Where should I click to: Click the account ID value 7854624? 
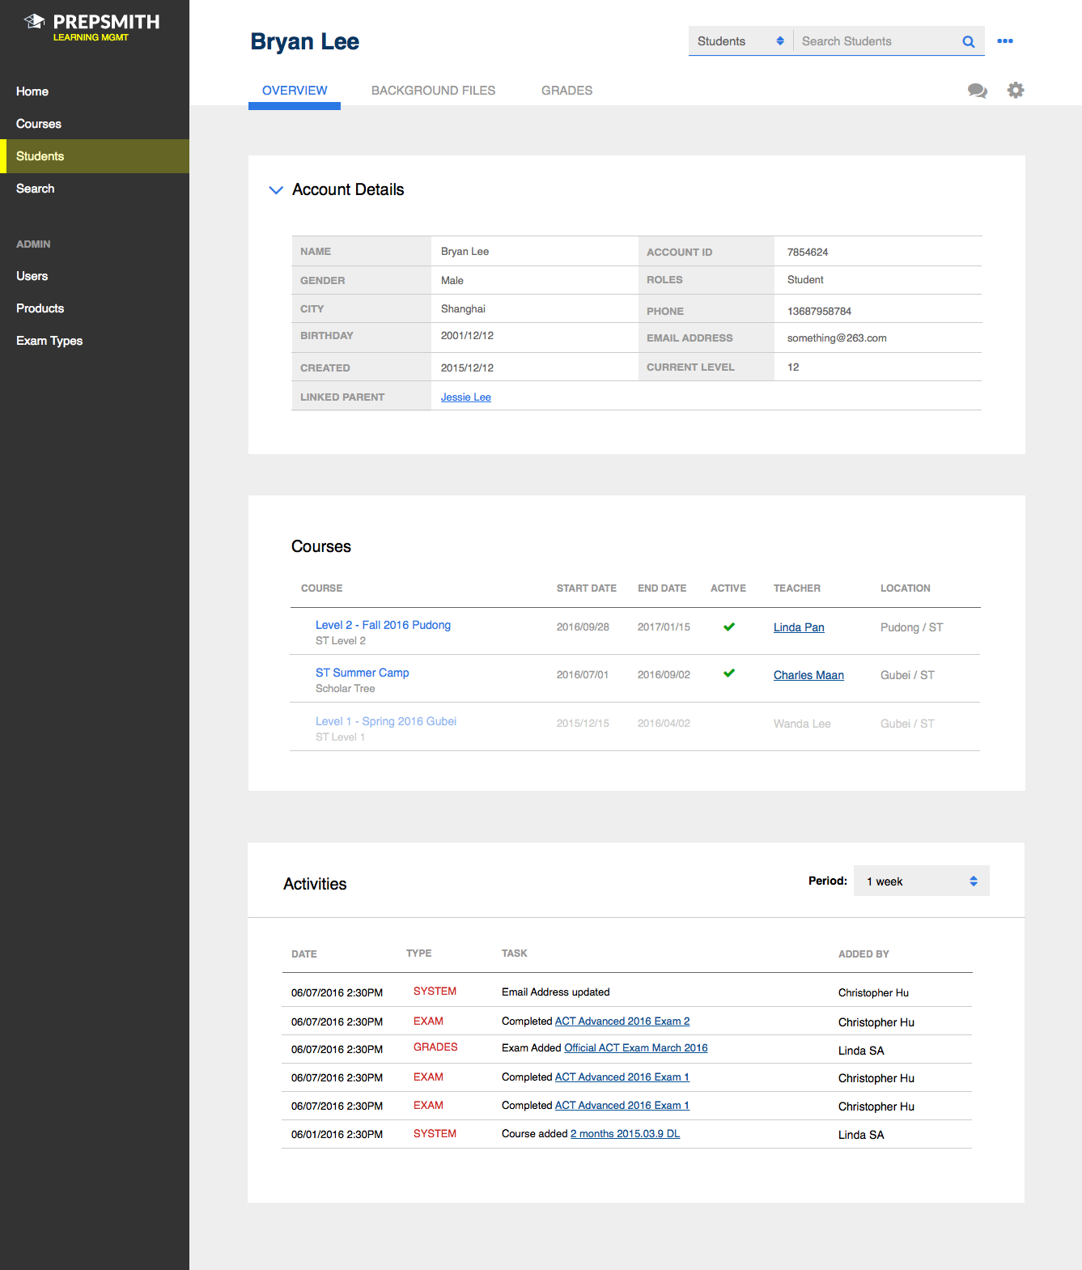[808, 252]
